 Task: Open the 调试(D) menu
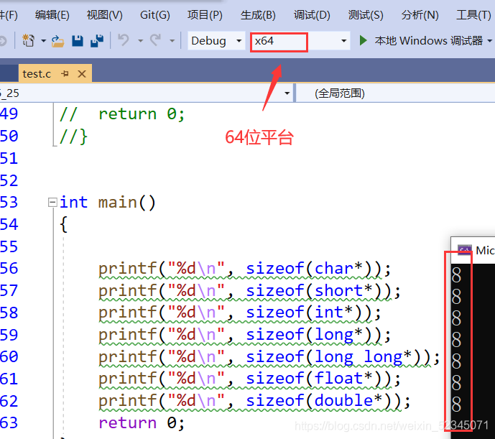[312, 15]
